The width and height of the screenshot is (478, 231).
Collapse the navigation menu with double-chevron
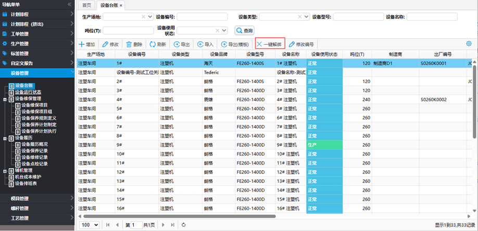coord(69,4)
